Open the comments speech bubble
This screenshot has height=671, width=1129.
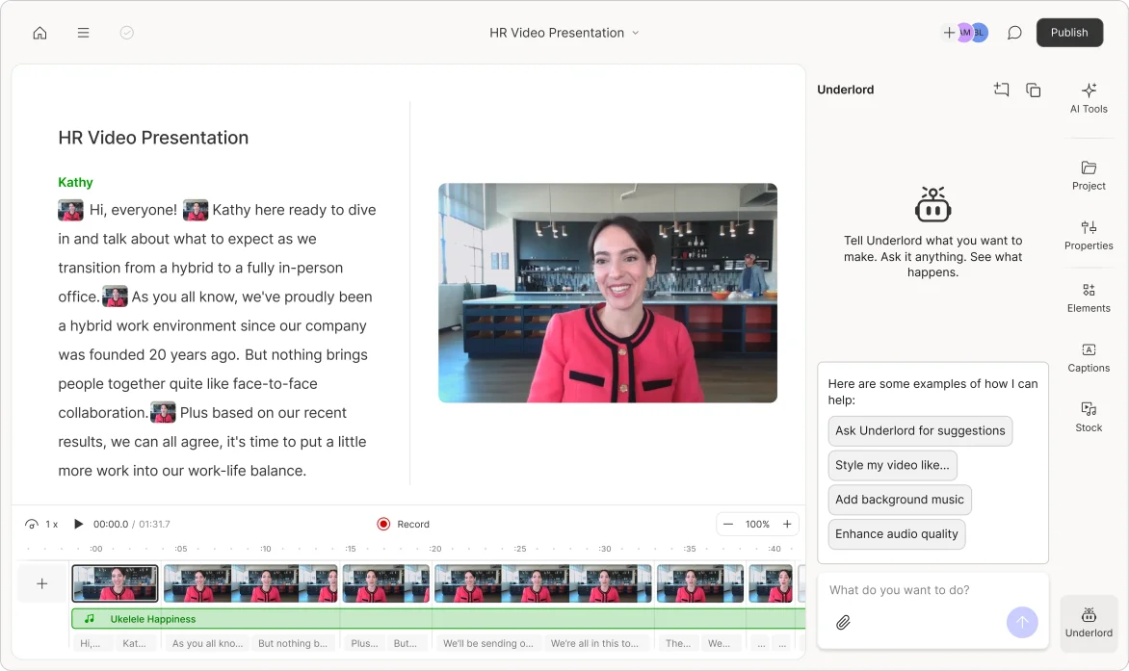pyautogui.click(x=1014, y=33)
